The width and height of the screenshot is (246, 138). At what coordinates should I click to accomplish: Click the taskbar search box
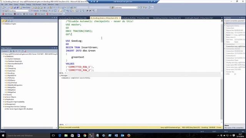coord(28,135)
